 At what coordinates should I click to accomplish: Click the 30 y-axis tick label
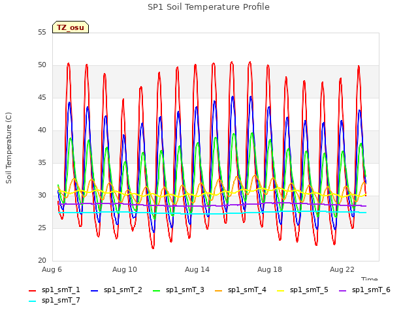click(x=42, y=196)
